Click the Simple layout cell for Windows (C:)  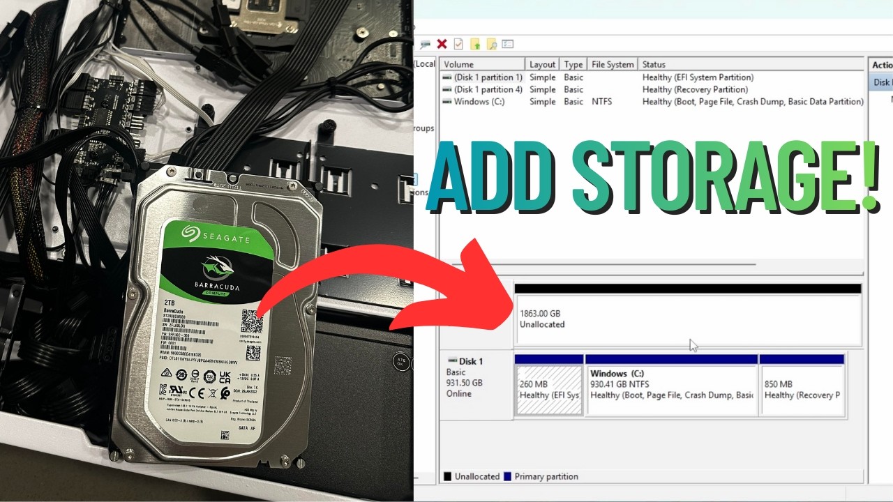click(x=542, y=101)
